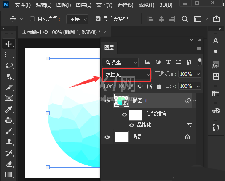Screen dimensions: 225x181
Task: Select the 图层 panel tab
Action: point(109,48)
